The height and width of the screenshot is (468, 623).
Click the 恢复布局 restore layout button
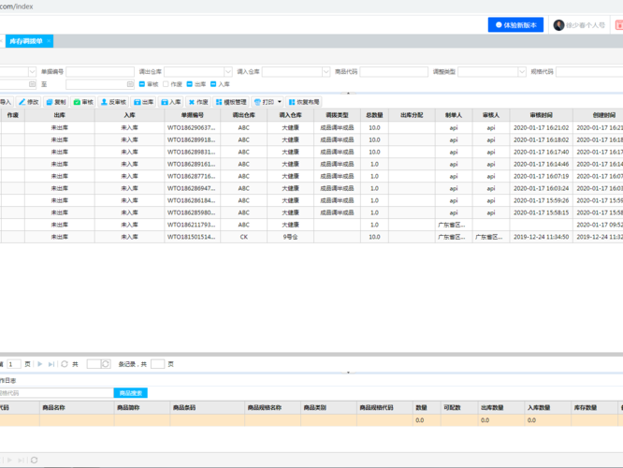point(304,102)
